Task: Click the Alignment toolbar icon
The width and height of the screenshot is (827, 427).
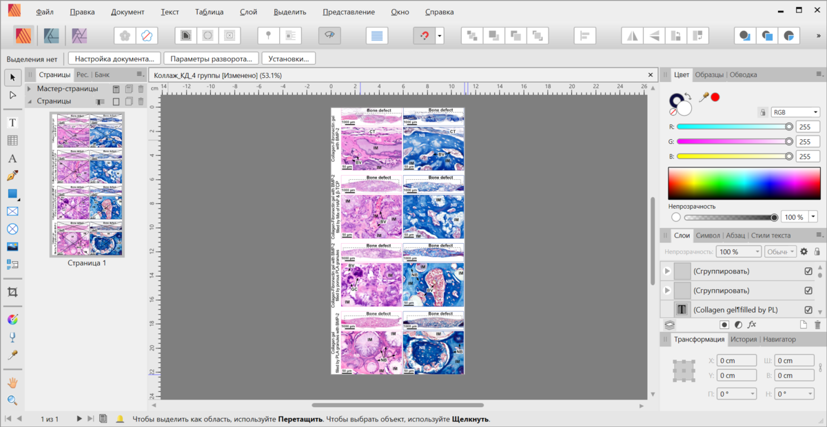Action: pyautogui.click(x=585, y=35)
